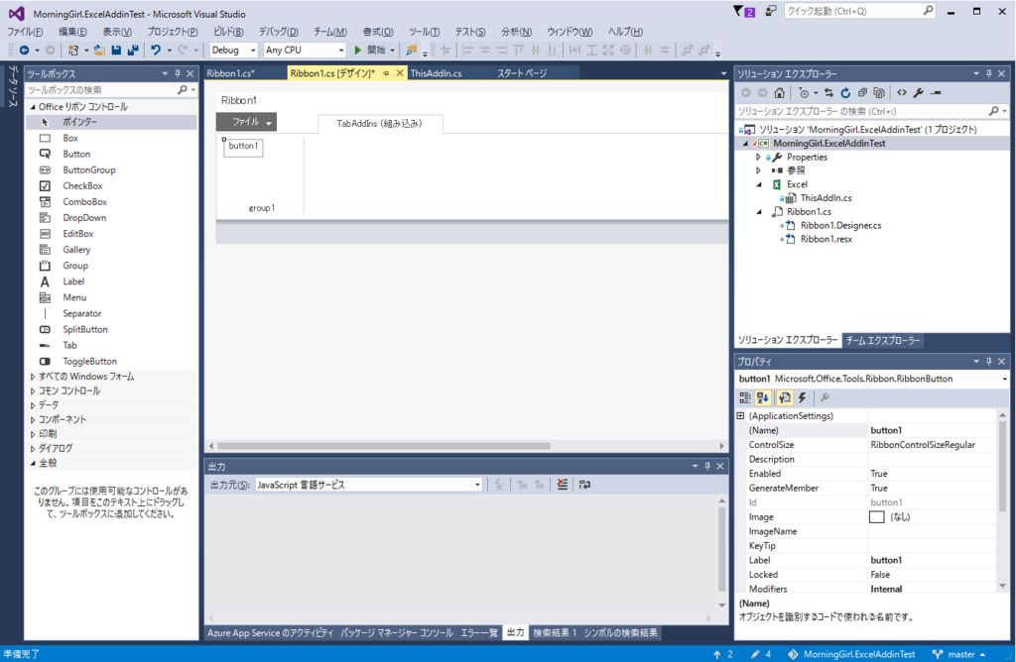Open the Output source dropdown

(x=369, y=485)
